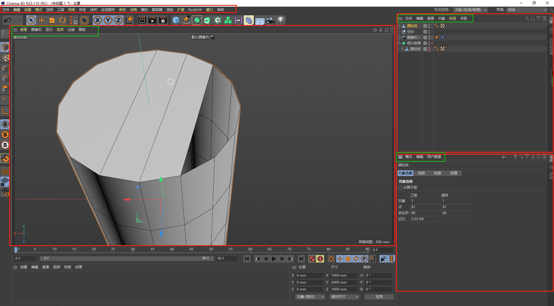Select the Live Selection tool
The image size is (554, 306).
[31, 20]
